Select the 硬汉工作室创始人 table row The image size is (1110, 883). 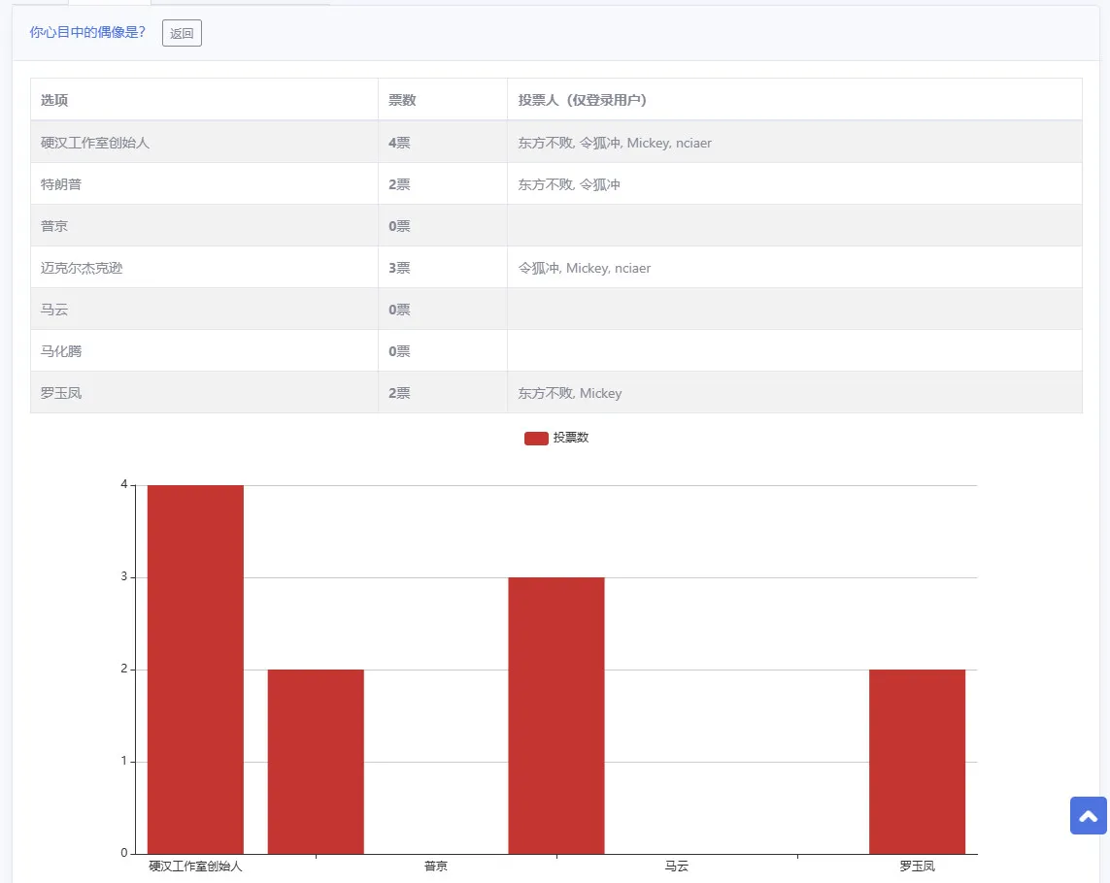[555, 143]
